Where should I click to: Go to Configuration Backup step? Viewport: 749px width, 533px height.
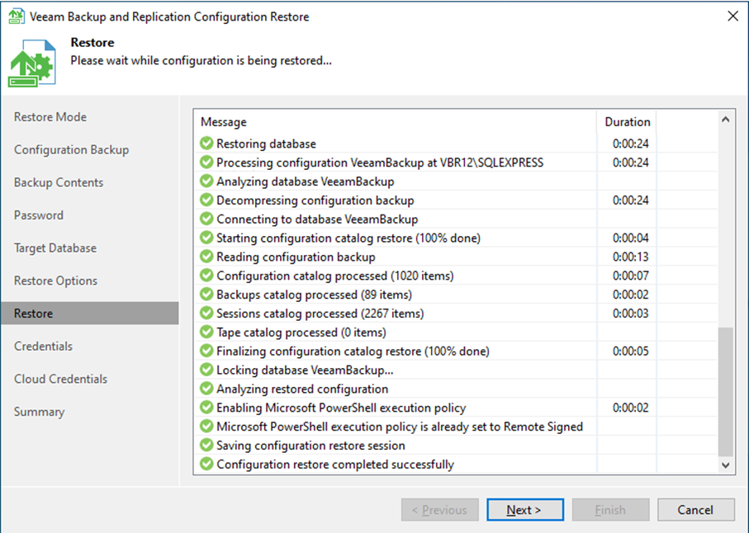[71, 150]
